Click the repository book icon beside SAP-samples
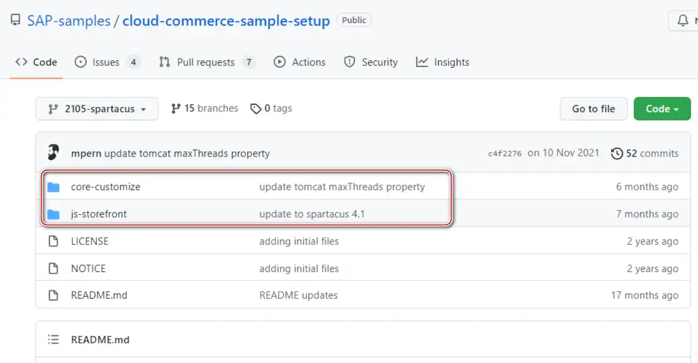 [x=15, y=21]
